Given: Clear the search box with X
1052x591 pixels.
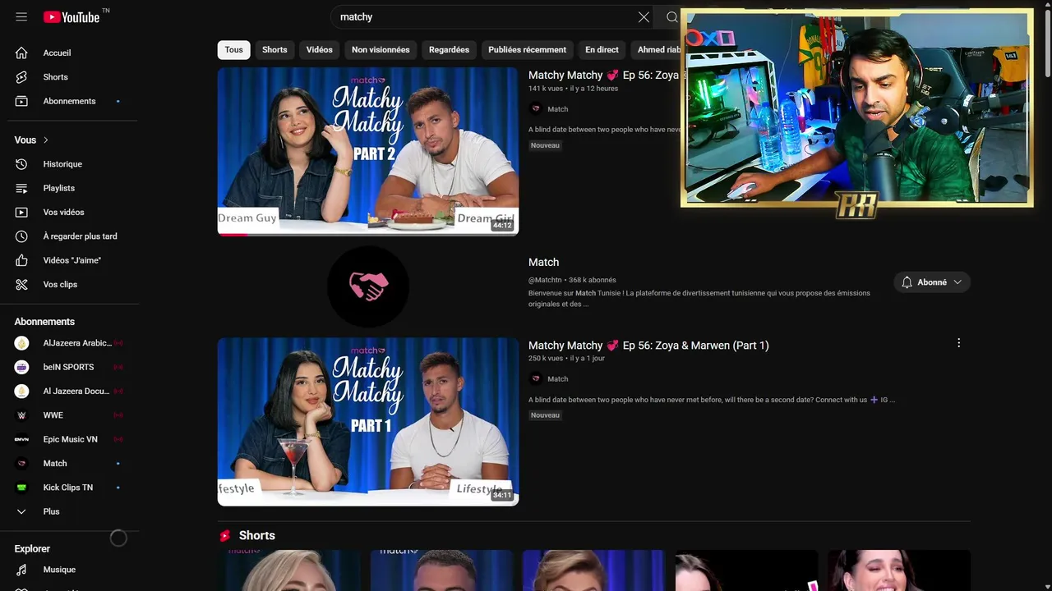Looking at the screenshot, I should coord(644,16).
